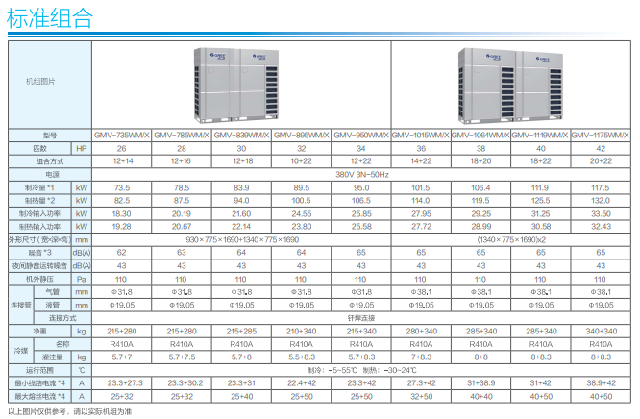Click the 夜间静音运转噪音 row label

[x=37, y=264]
